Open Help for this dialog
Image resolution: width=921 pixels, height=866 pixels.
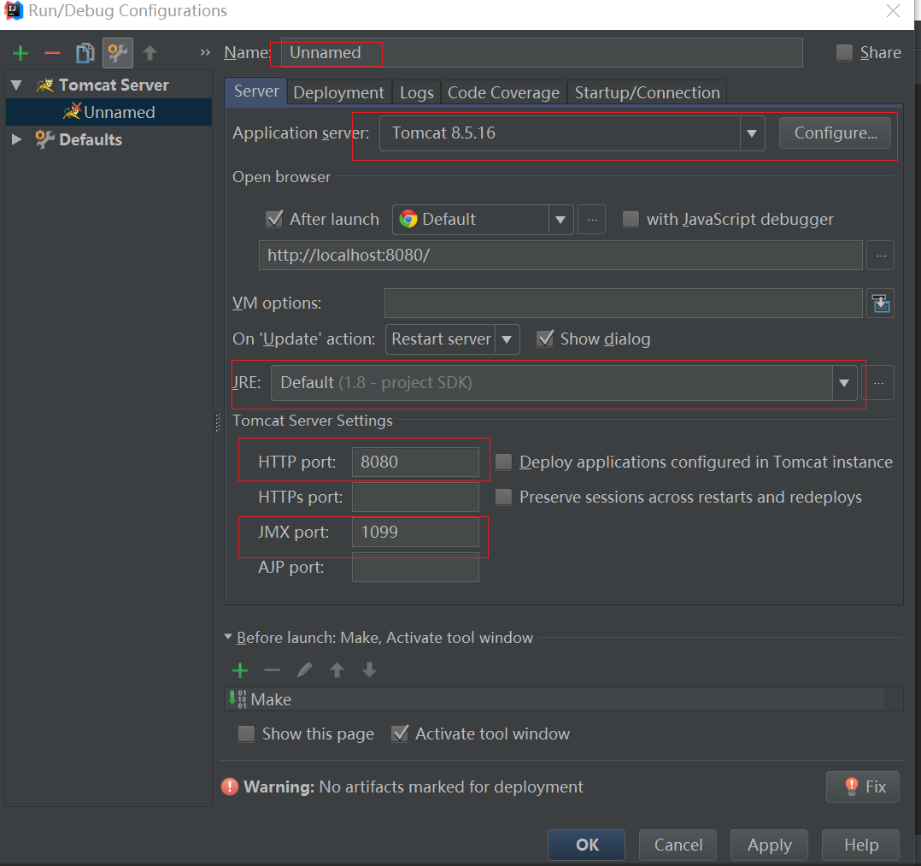click(x=860, y=845)
